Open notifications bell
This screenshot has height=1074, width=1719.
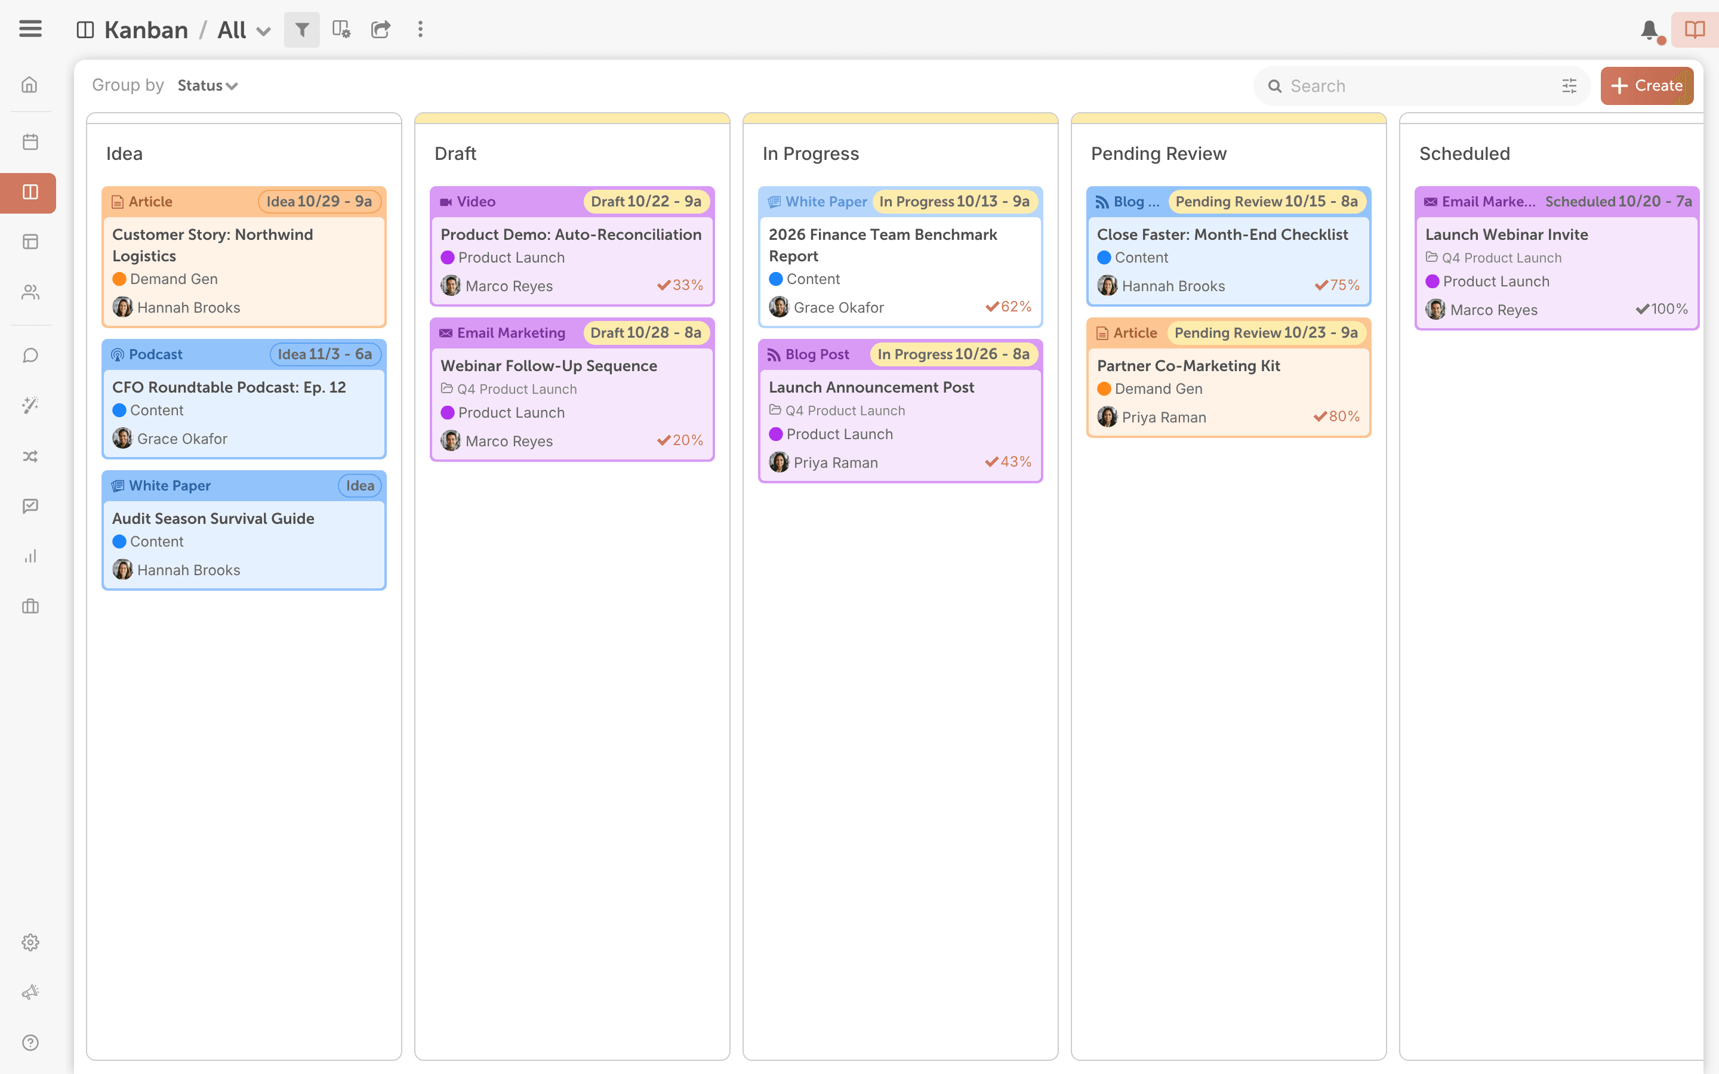(1649, 30)
